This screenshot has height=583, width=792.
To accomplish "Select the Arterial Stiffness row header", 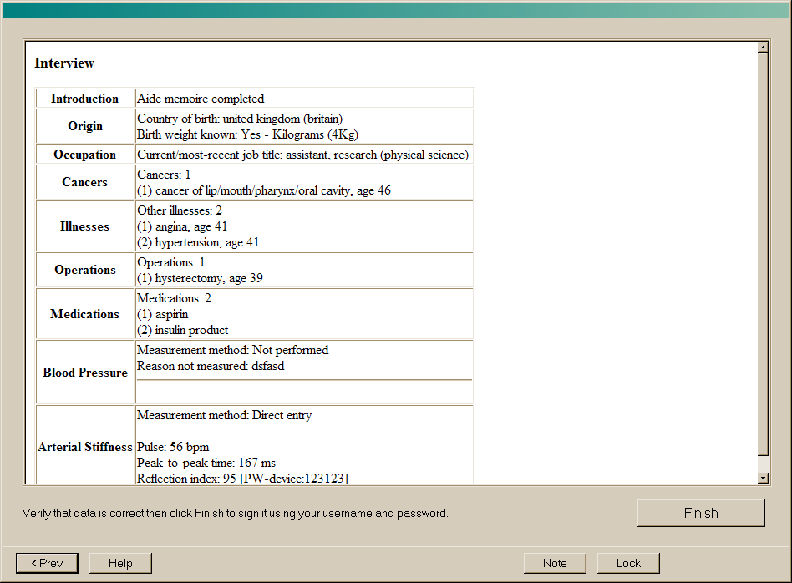I will 85,447.
